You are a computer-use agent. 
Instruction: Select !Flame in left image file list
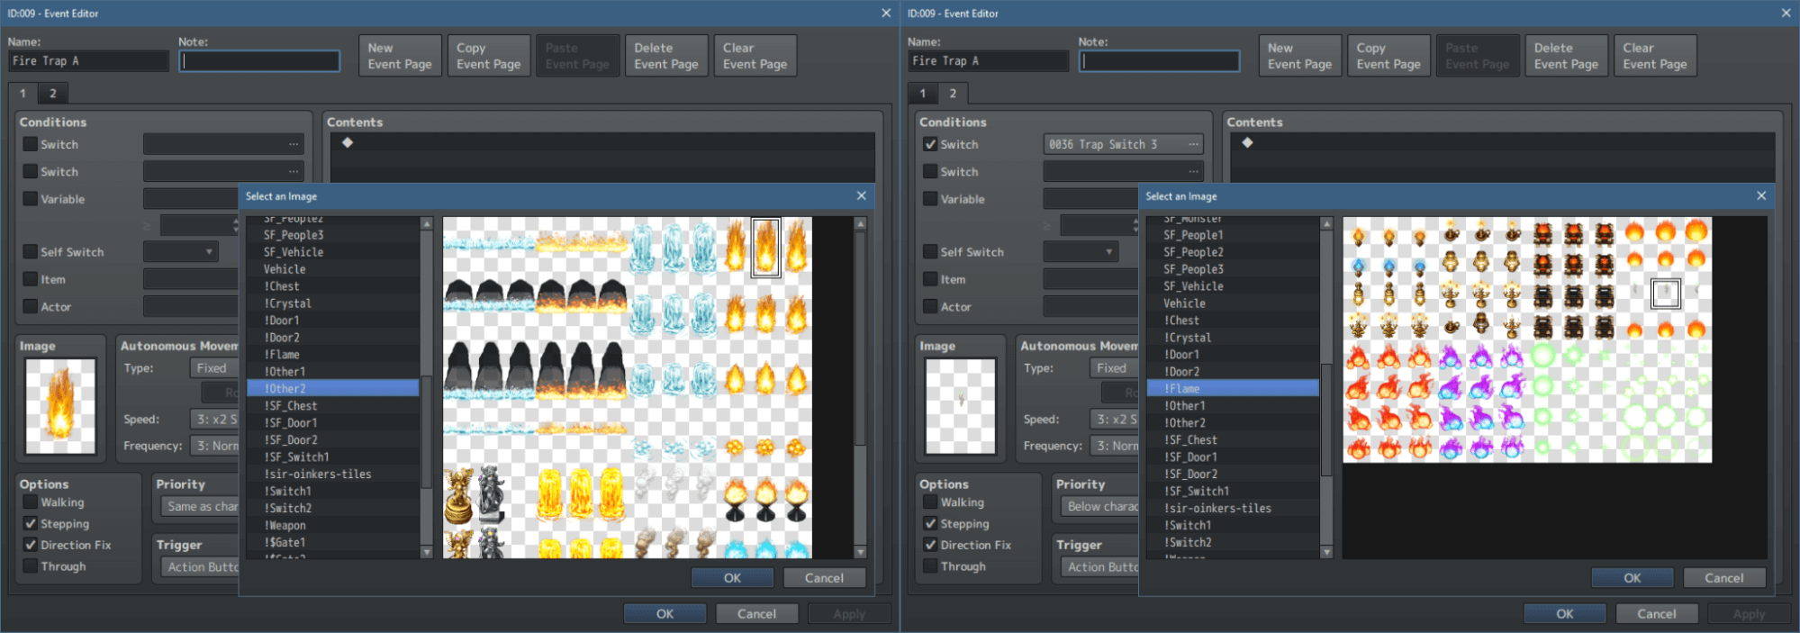332,355
